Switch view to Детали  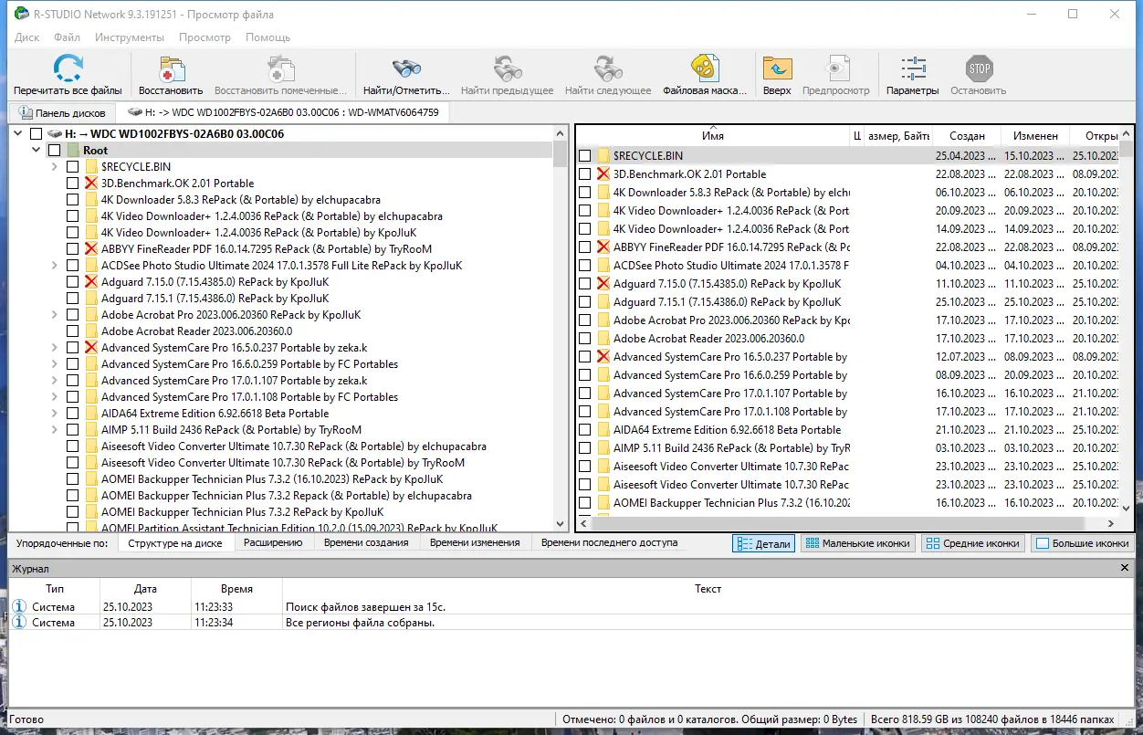[764, 543]
